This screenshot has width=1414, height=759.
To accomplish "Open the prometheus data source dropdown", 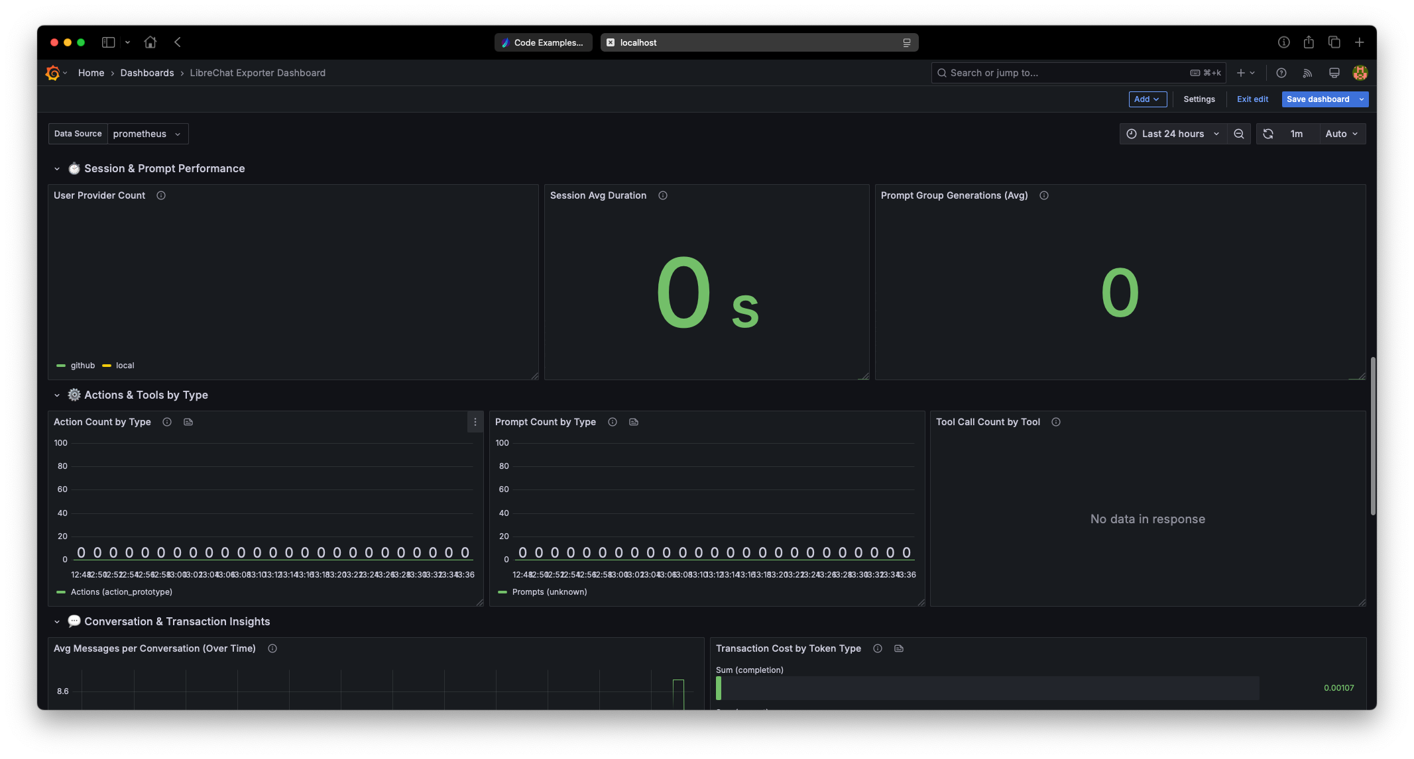I will click(x=148, y=134).
